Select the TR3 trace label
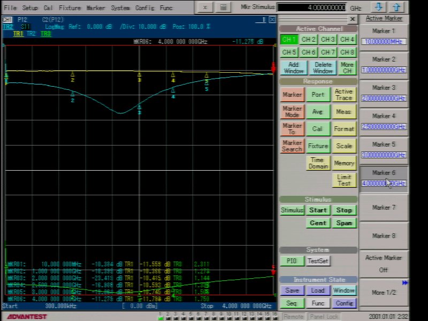The height and width of the screenshot is (321, 428). tap(45, 33)
